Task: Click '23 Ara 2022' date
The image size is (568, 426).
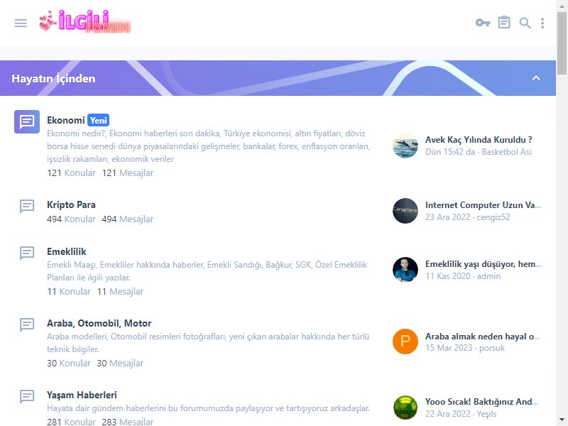Action: tap(448, 217)
